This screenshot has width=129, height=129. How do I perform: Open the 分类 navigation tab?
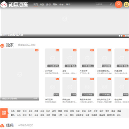(42, 5)
